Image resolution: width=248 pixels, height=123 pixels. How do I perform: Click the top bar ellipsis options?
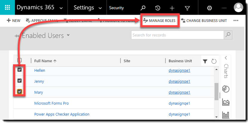coord(224,8)
